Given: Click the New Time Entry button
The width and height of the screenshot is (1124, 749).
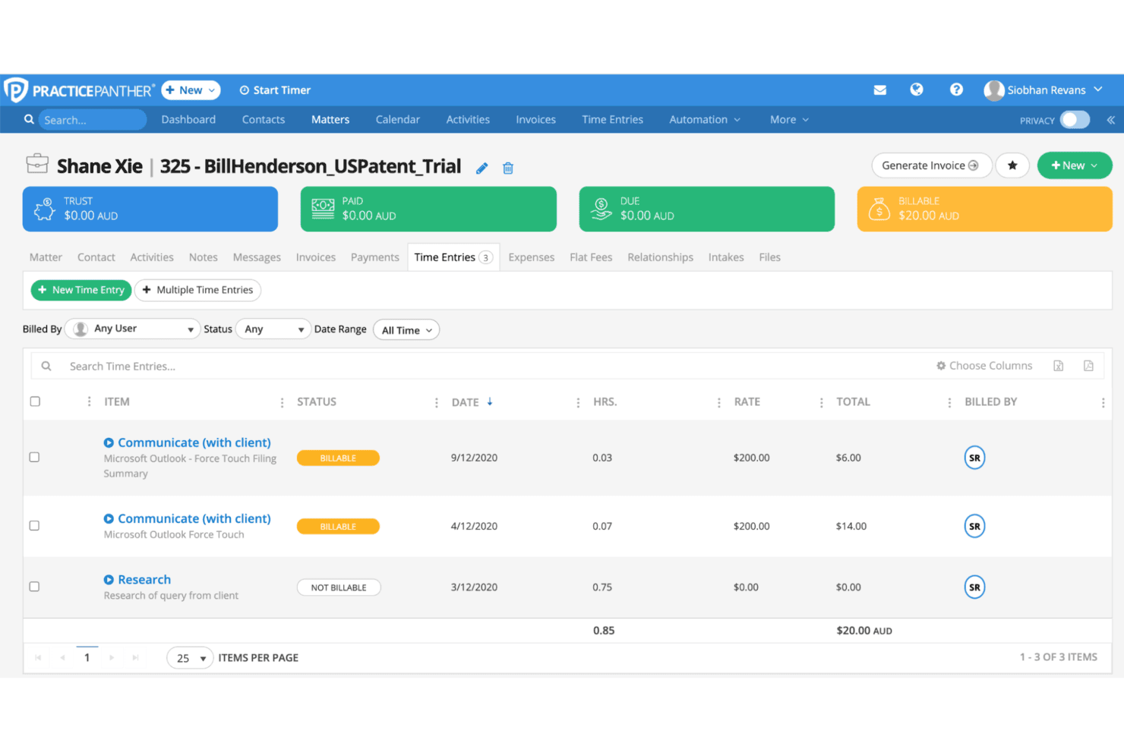Looking at the screenshot, I should coord(81,290).
